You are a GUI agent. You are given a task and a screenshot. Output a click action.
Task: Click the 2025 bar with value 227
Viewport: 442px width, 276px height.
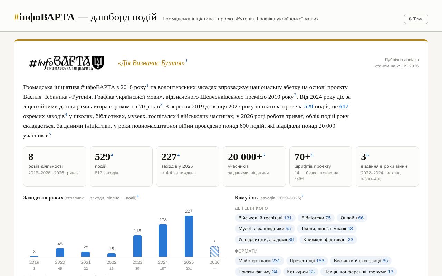tap(189, 236)
